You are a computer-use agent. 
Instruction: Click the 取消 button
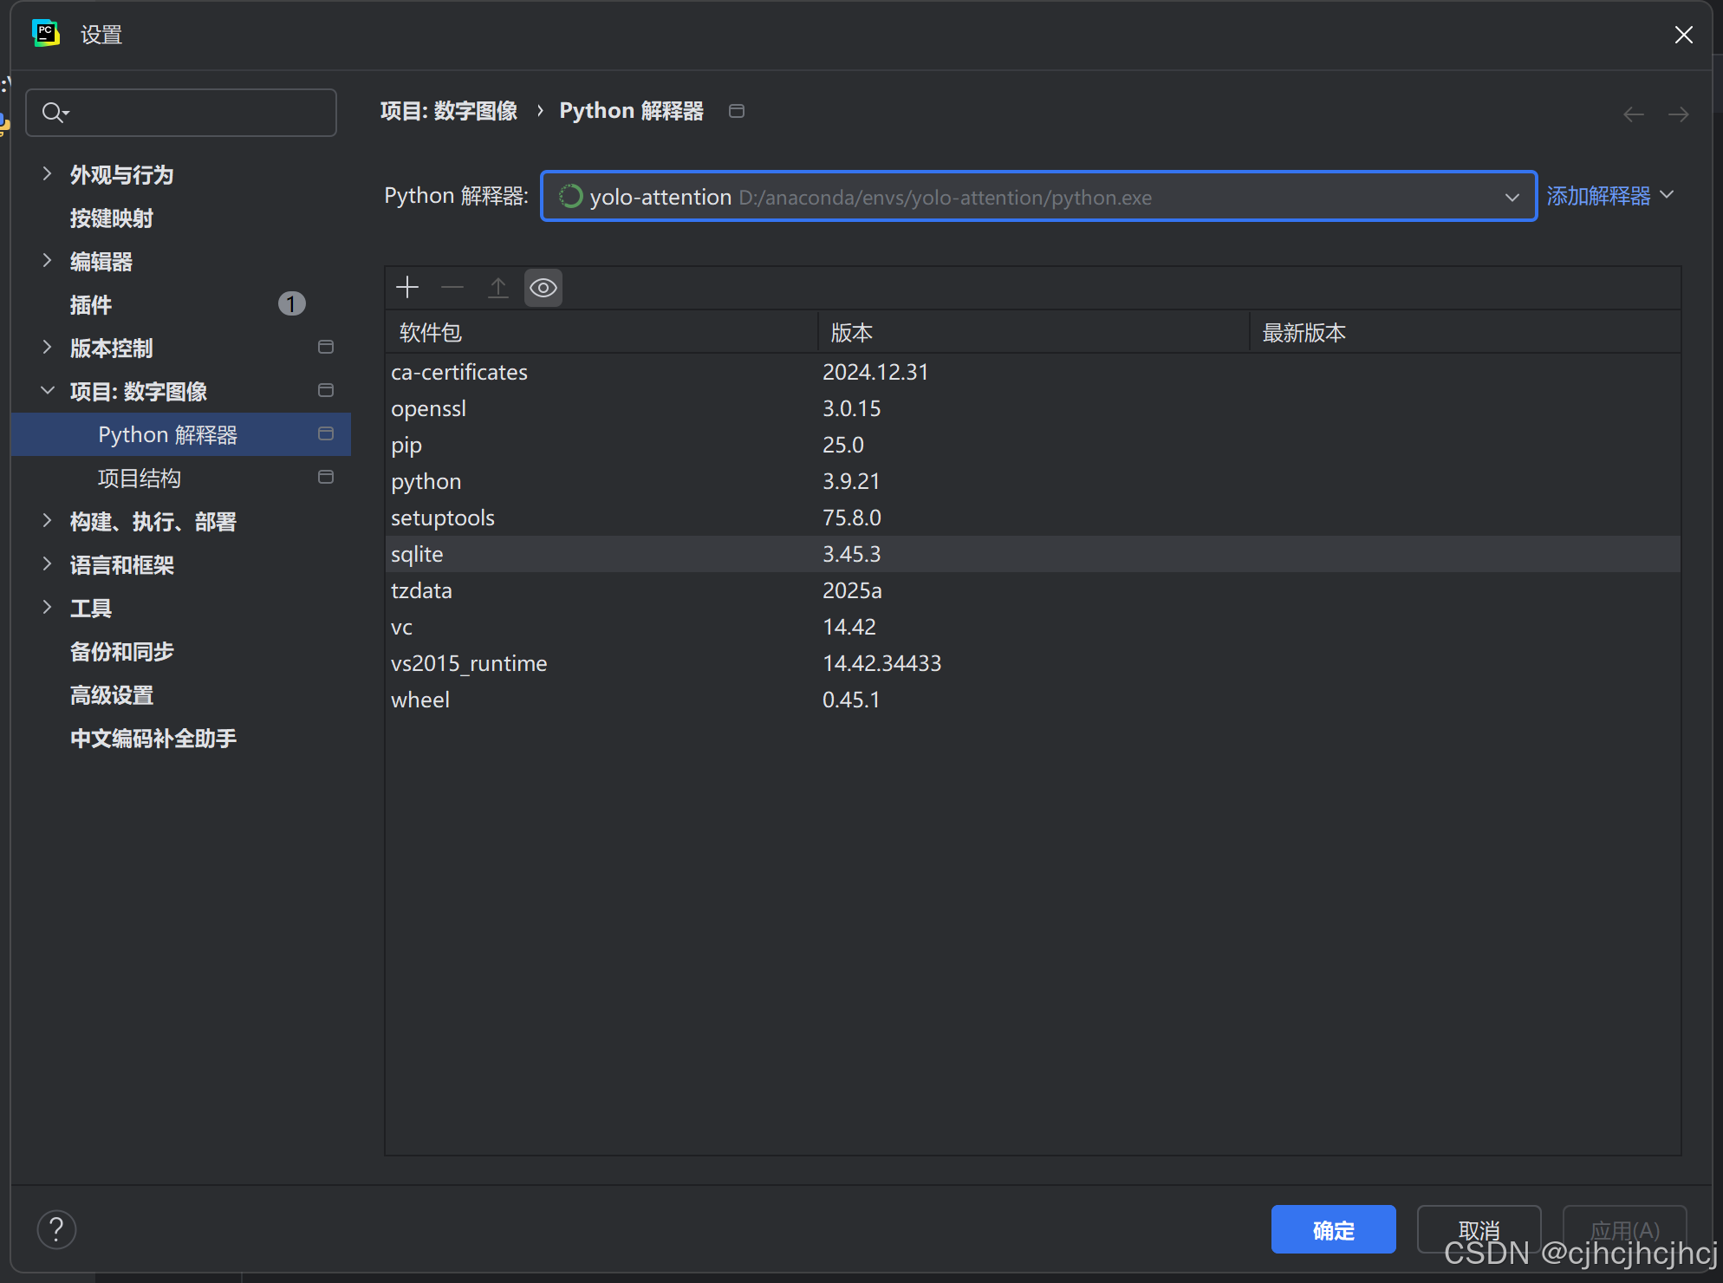click(x=1479, y=1229)
